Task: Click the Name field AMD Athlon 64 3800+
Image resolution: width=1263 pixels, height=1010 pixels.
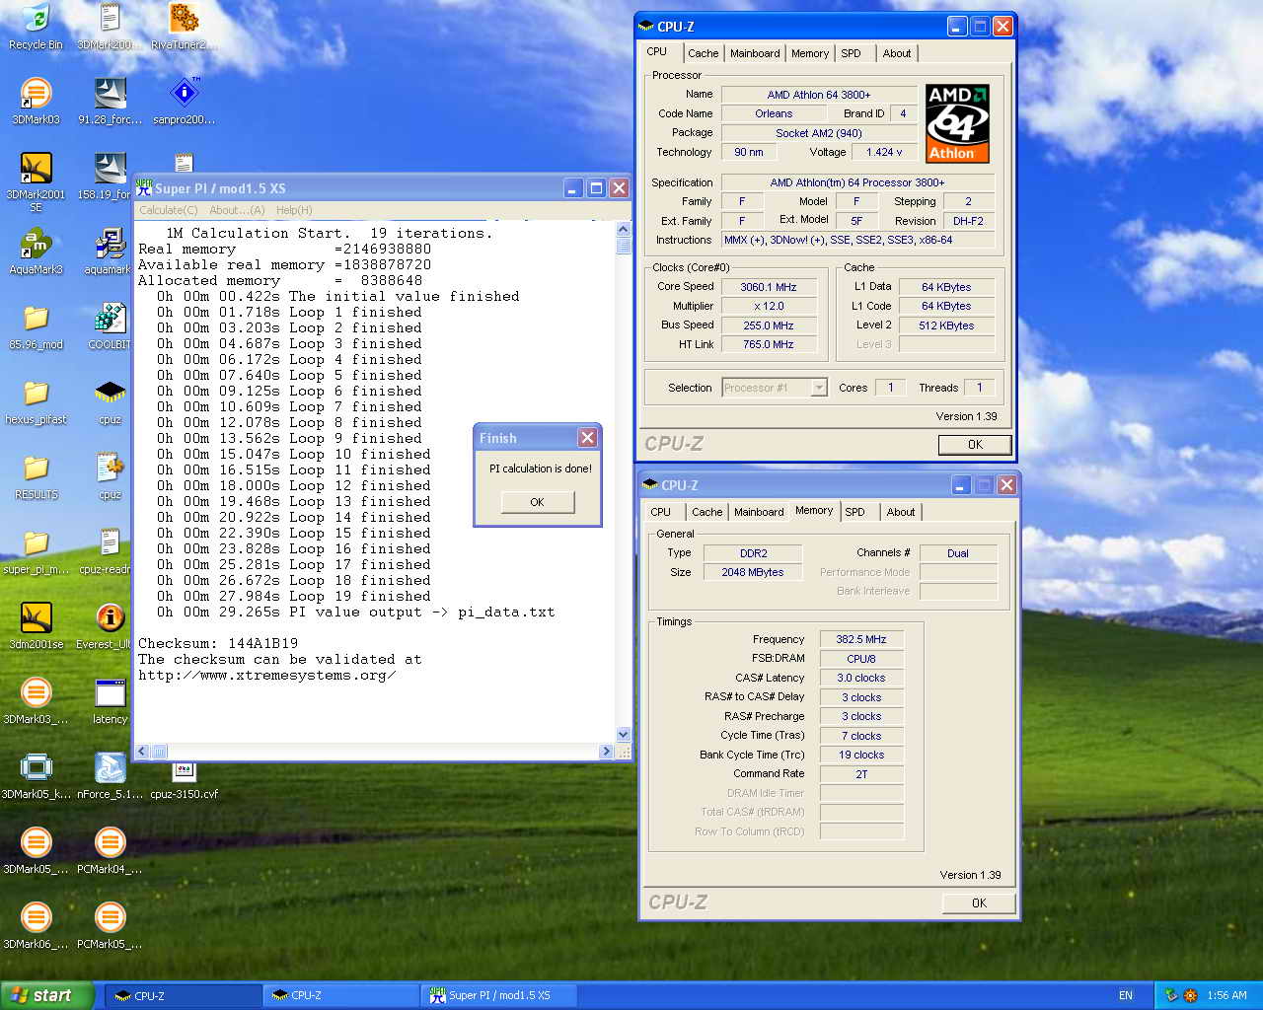Action: 819,95
